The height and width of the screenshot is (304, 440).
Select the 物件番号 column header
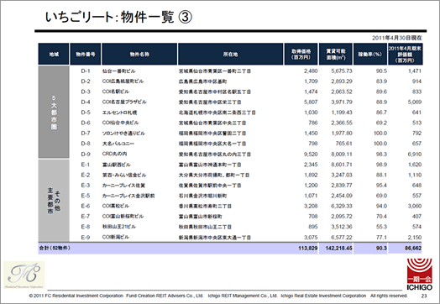86,55
